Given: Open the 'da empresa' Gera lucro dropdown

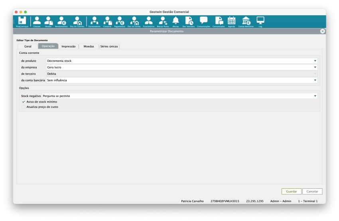Looking at the screenshot, I should [315, 67].
